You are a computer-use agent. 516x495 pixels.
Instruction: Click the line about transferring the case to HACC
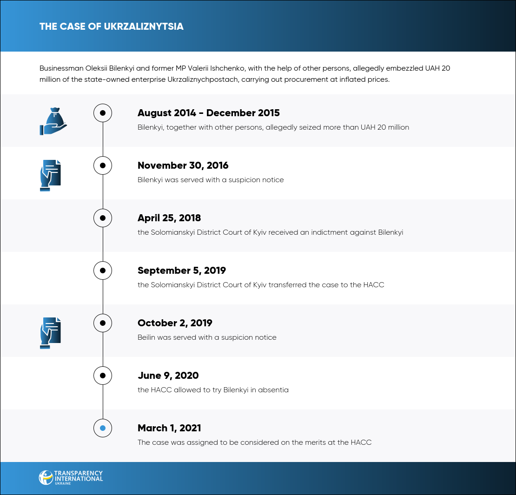[261, 285]
